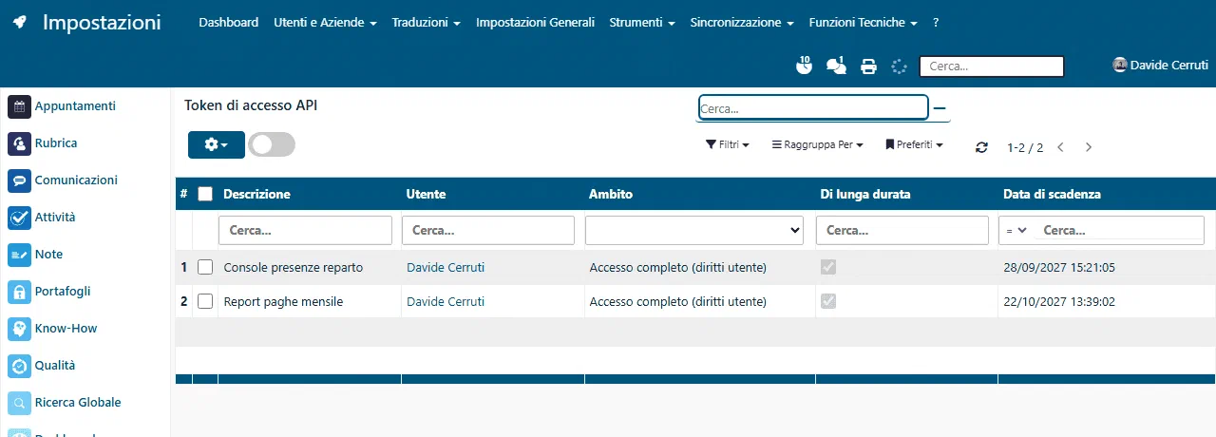Click the Comunicazioni speech bubble icon
The height and width of the screenshot is (437, 1216).
[x=19, y=180]
